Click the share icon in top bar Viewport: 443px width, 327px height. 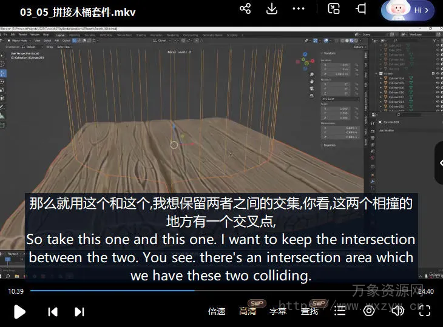245,9
